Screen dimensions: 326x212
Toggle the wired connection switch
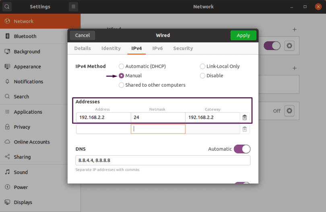(x=272, y=46)
